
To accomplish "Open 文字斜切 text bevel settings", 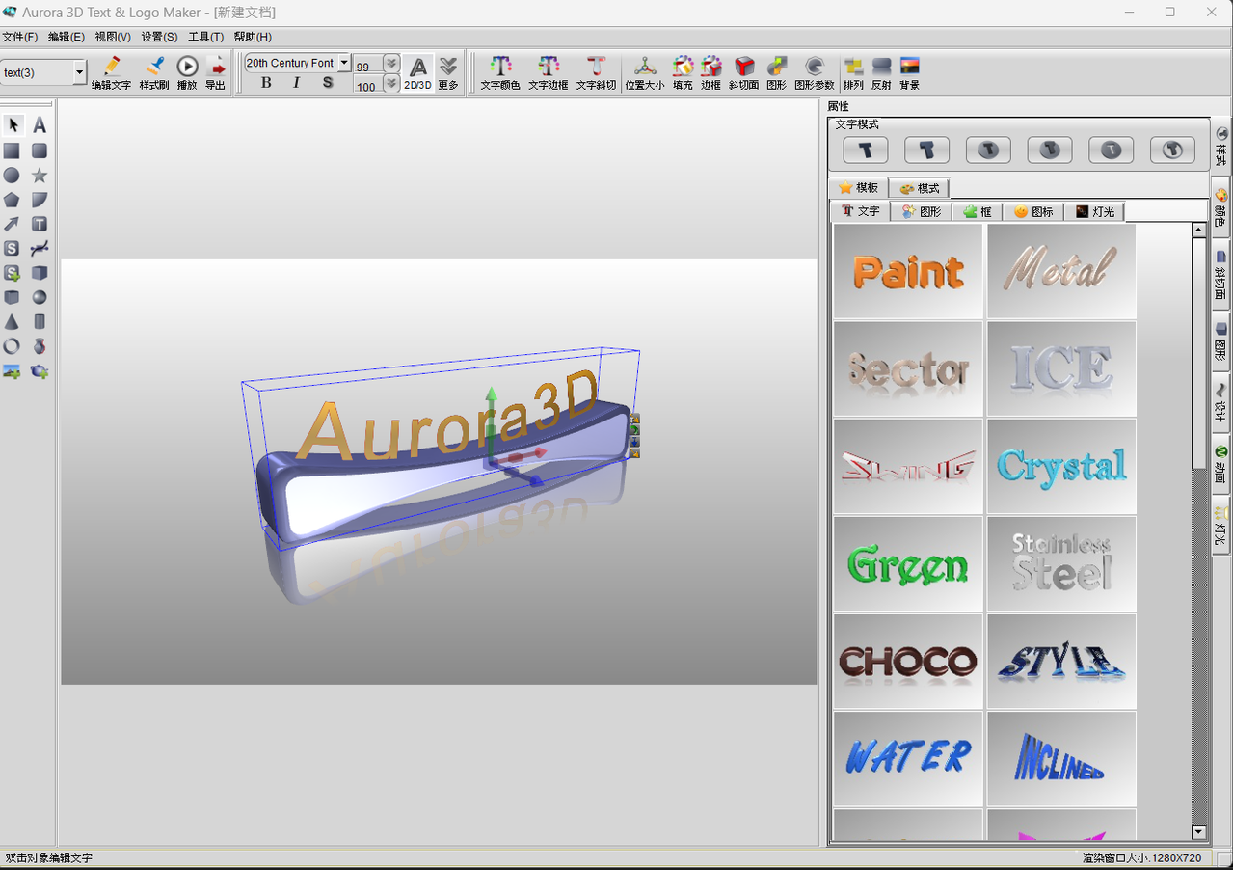I will pyautogui.click(x=596, y=72).
